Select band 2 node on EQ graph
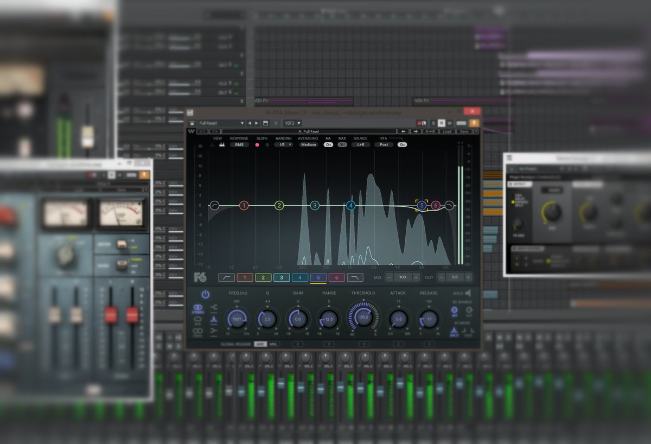Viewport: 651px width, 444px height. [279, 205]
